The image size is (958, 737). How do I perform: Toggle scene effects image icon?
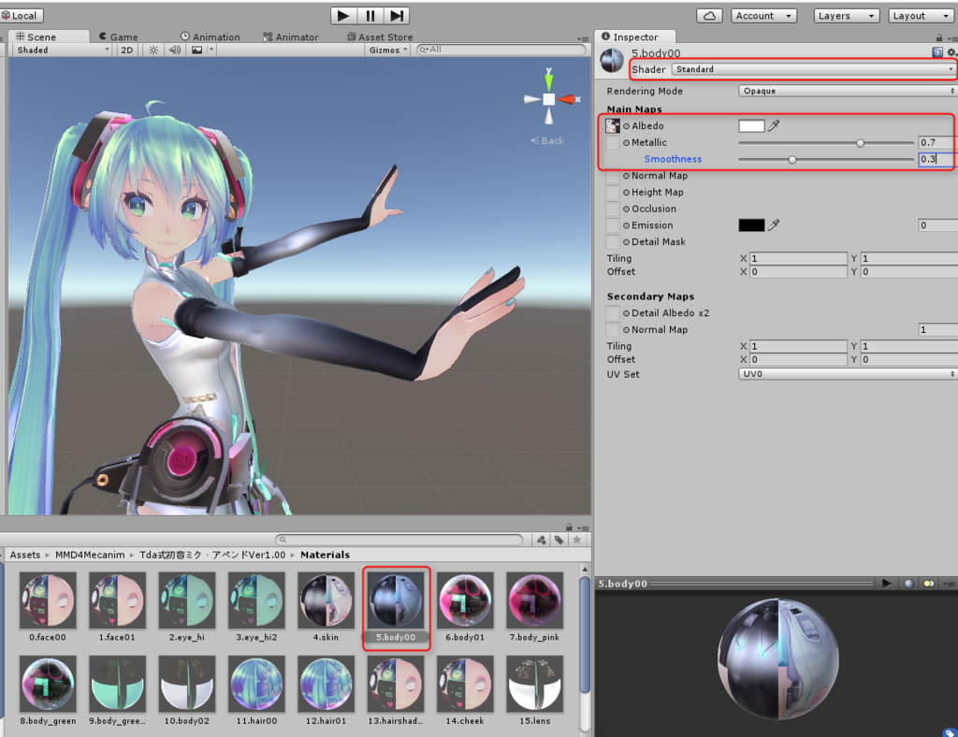click(x=197, y=51)
